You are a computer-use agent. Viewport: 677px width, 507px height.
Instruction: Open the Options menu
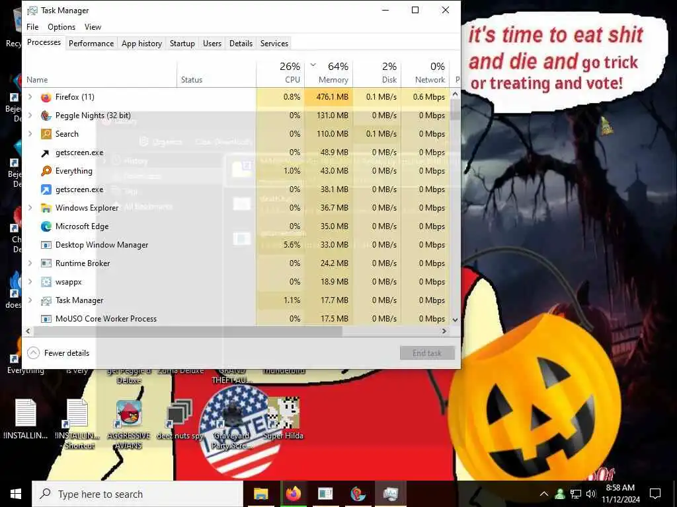(x=61, y=27)
